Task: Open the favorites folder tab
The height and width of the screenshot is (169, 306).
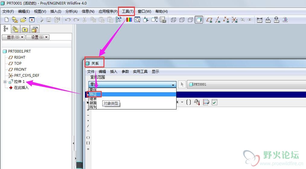Action: click(x=25, y=29)
